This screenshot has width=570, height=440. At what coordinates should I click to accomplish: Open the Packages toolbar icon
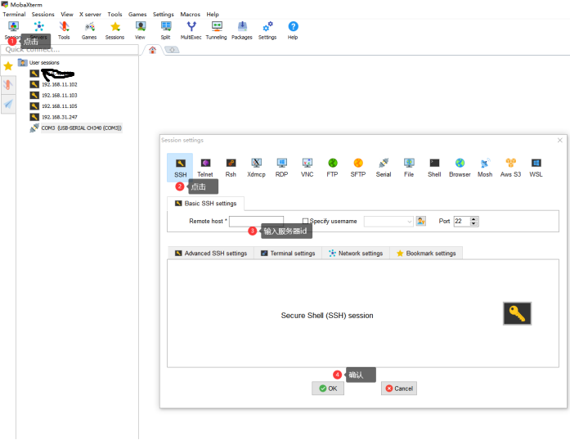coord(242,30)
